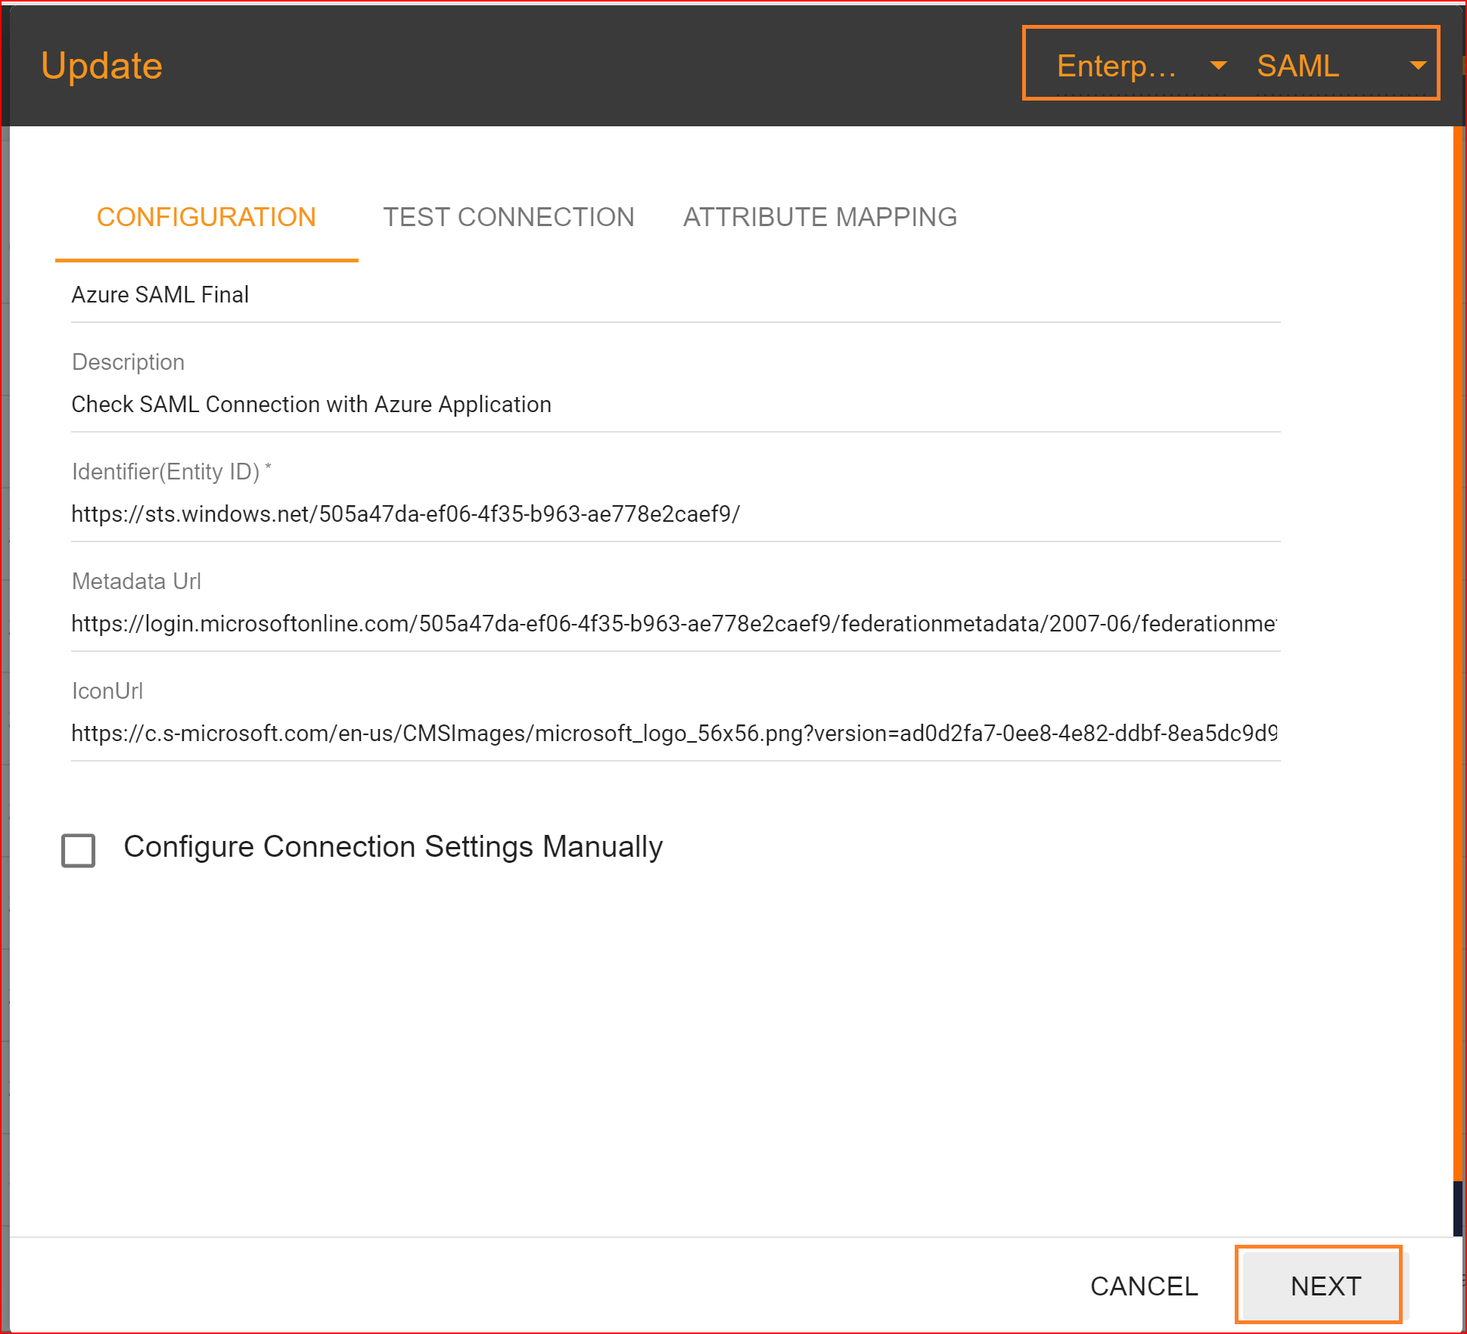Screen dimensions: 1467x1334
Task: Click the Metadata Url field
Action: 676,624
